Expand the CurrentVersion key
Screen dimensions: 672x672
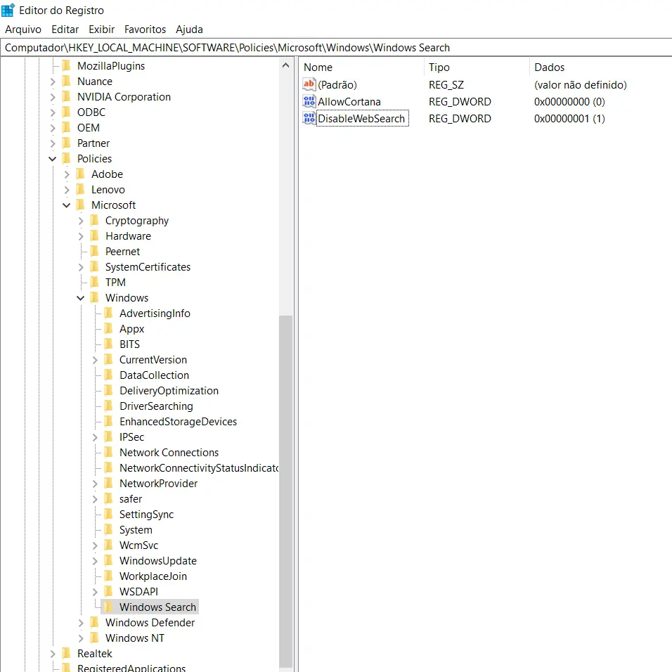click(95, 360)
